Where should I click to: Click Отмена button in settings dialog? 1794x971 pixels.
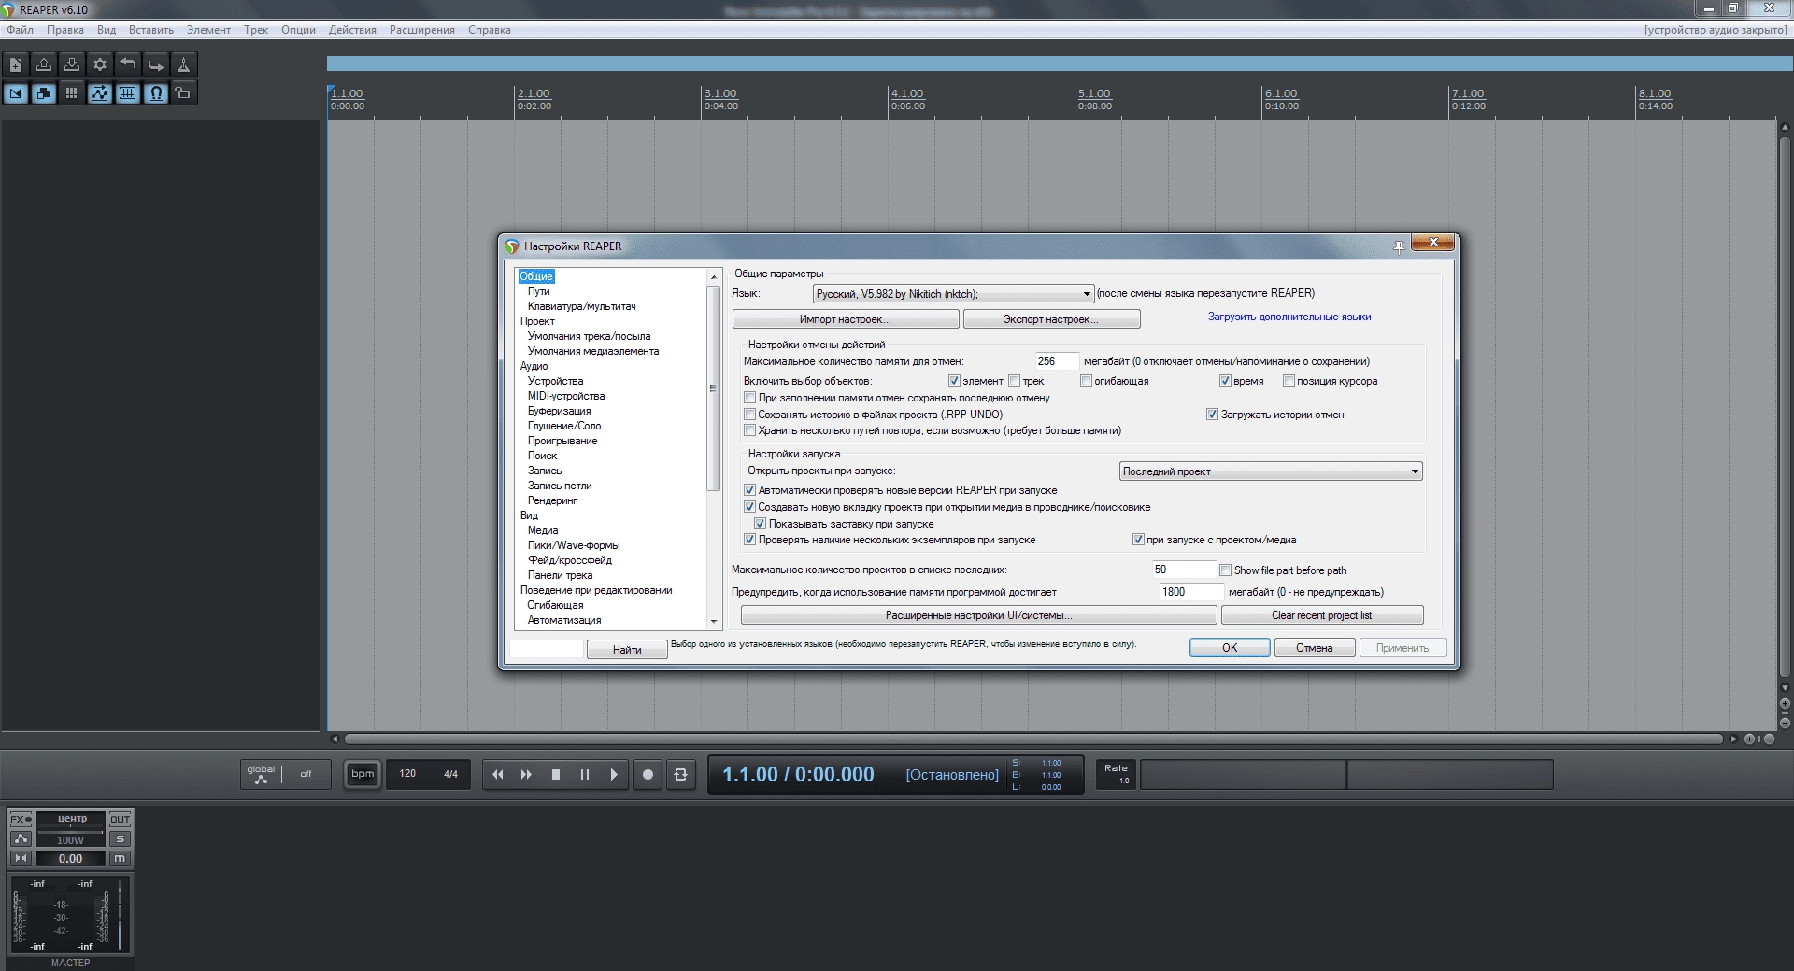1314,648
